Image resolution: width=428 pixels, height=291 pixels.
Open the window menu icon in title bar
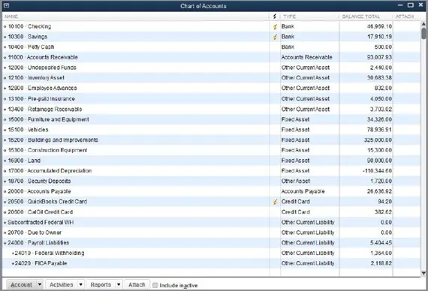point(6,5)
